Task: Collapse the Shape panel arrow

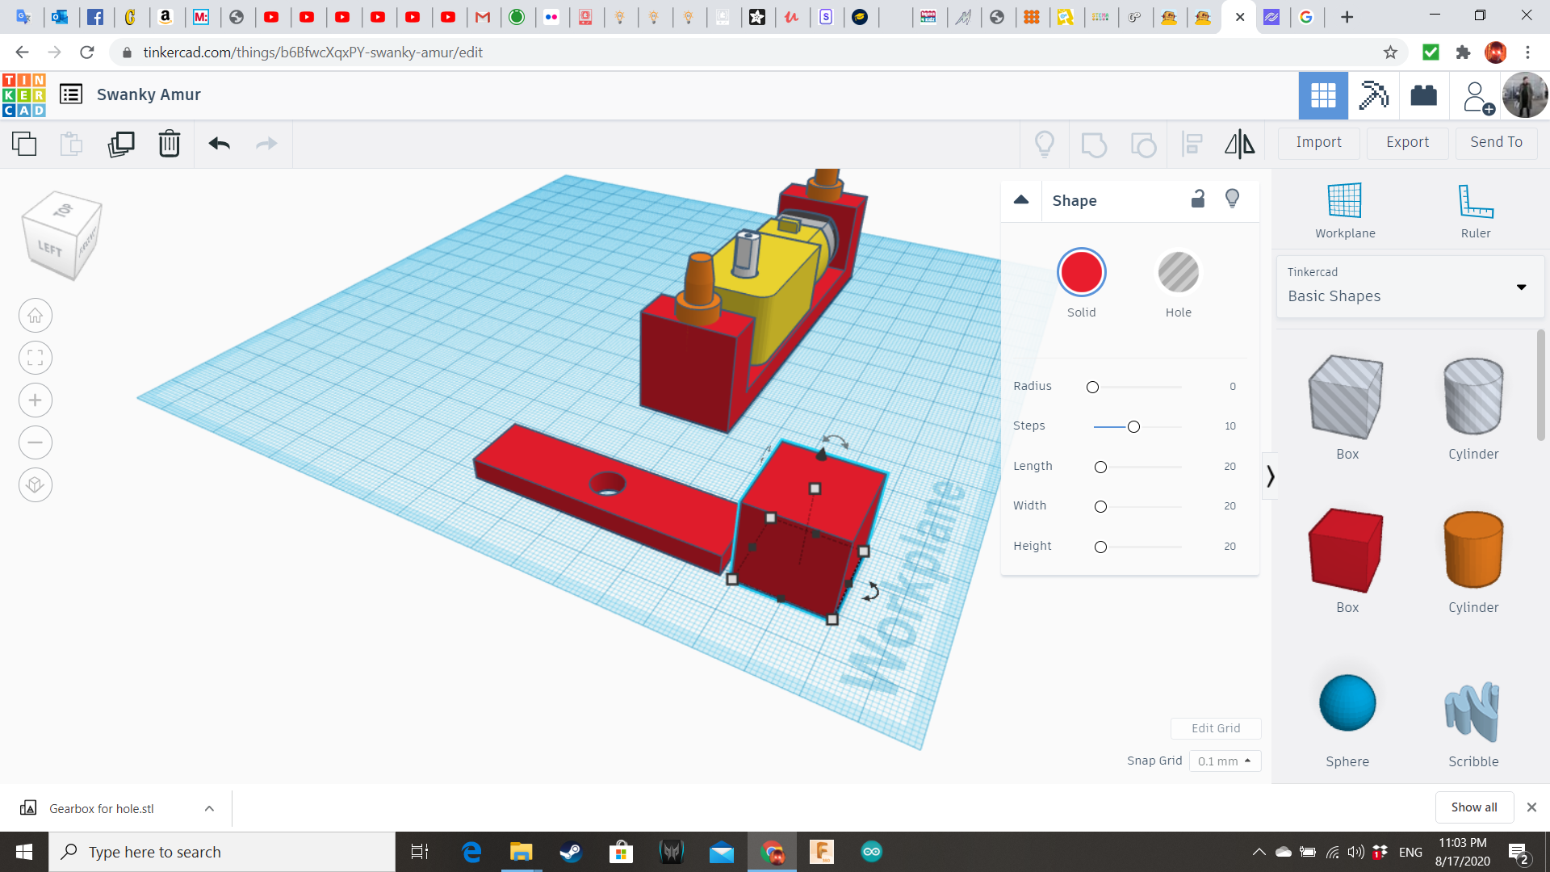Action: (x=1021, y=199)
